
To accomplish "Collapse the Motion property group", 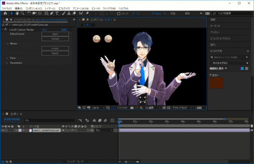I will pos(7,43).
